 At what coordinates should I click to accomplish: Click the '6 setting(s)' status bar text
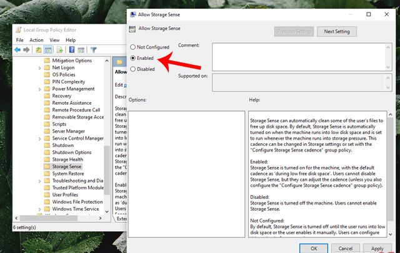[24, 227]
